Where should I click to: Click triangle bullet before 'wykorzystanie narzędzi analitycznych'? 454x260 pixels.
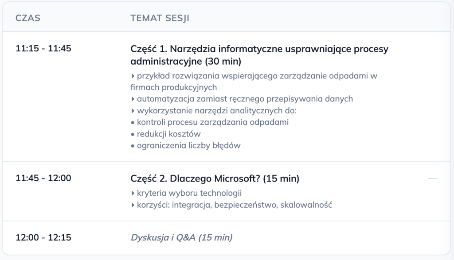tap(133, 110)
